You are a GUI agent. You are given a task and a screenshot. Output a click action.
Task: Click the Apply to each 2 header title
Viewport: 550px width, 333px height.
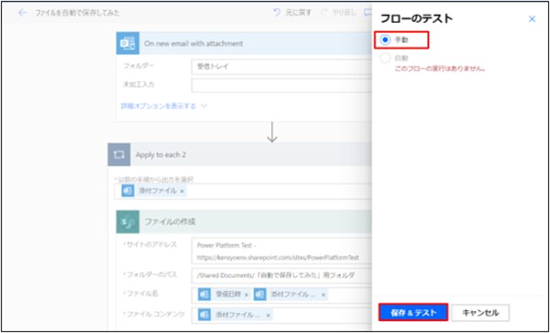click(160, 155)
